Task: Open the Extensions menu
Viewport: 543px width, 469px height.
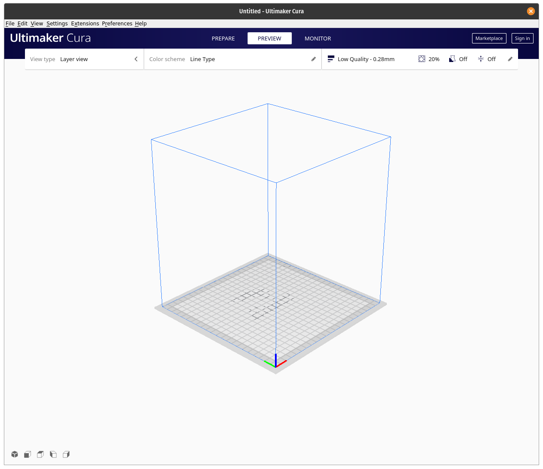Action: coord(85,24)
